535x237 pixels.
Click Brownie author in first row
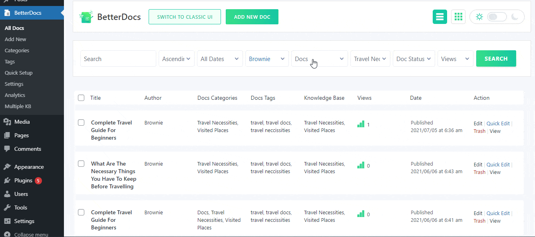click(x=153, y=122)
